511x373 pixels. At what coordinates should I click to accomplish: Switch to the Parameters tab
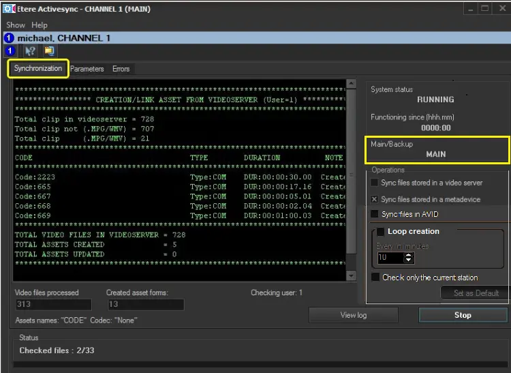87,69
